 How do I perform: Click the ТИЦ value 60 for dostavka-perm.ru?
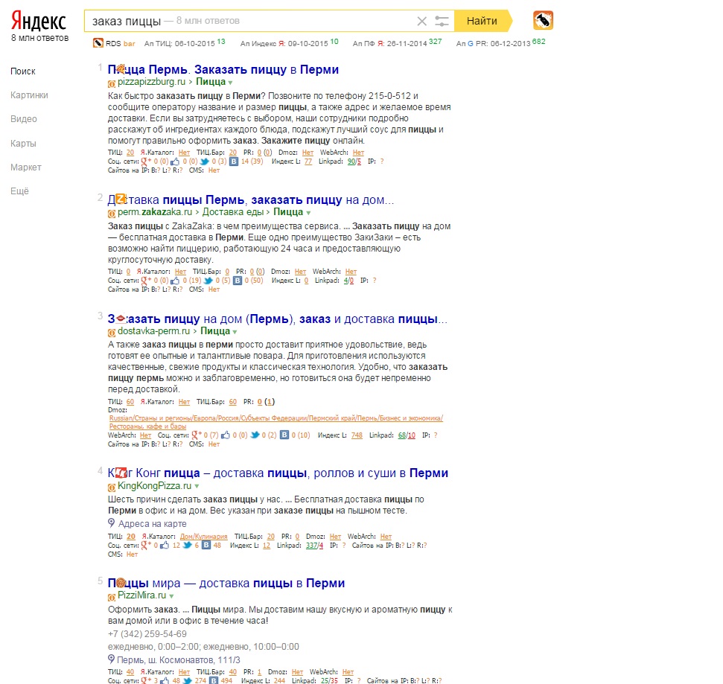point(130,402)
